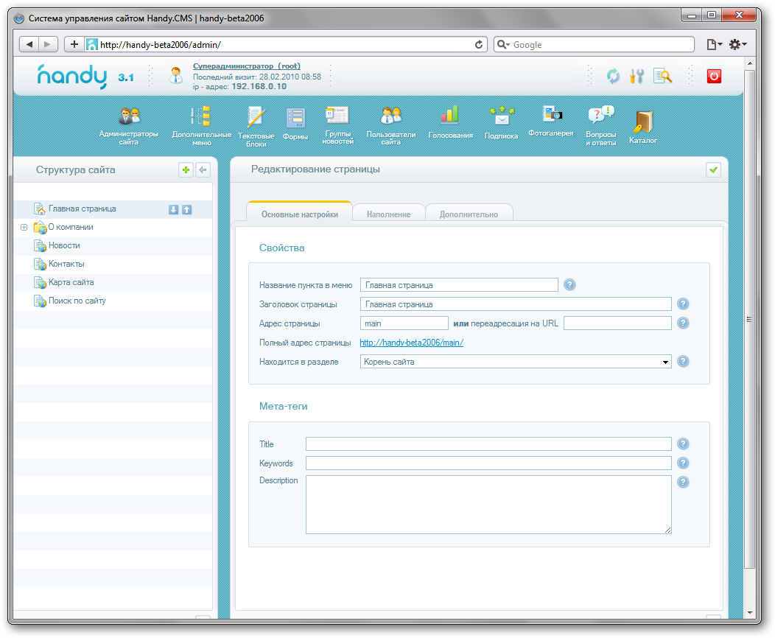The height and width of the screenshot is (638, 775).
Task: Click the browser reload button
Action: [479, 45]
